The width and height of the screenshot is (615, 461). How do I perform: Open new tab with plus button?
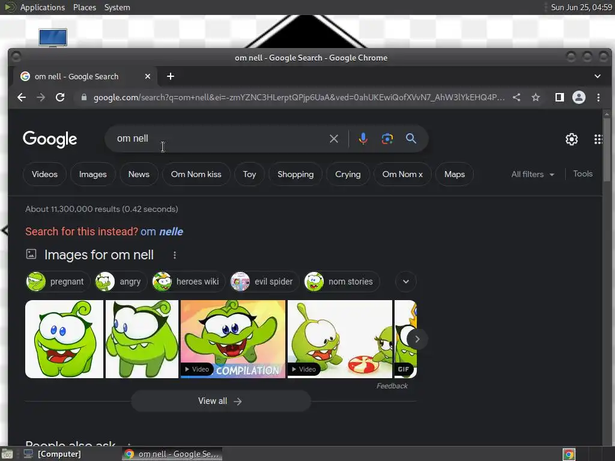pos(170,76)
